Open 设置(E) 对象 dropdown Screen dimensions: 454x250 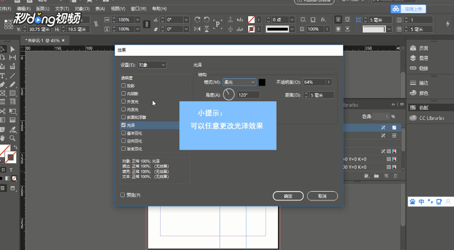coord(152,65)
